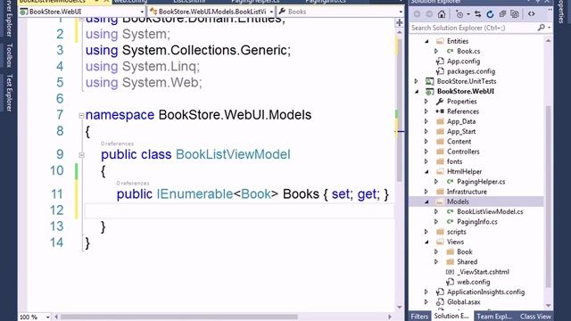Click the packages.config file icon
This screenshot has height=321, width=571.
pyautogui.click(x=440, y=71)
